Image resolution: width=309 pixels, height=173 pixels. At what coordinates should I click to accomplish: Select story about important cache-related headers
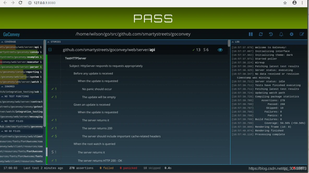click(x=121, y=136)
